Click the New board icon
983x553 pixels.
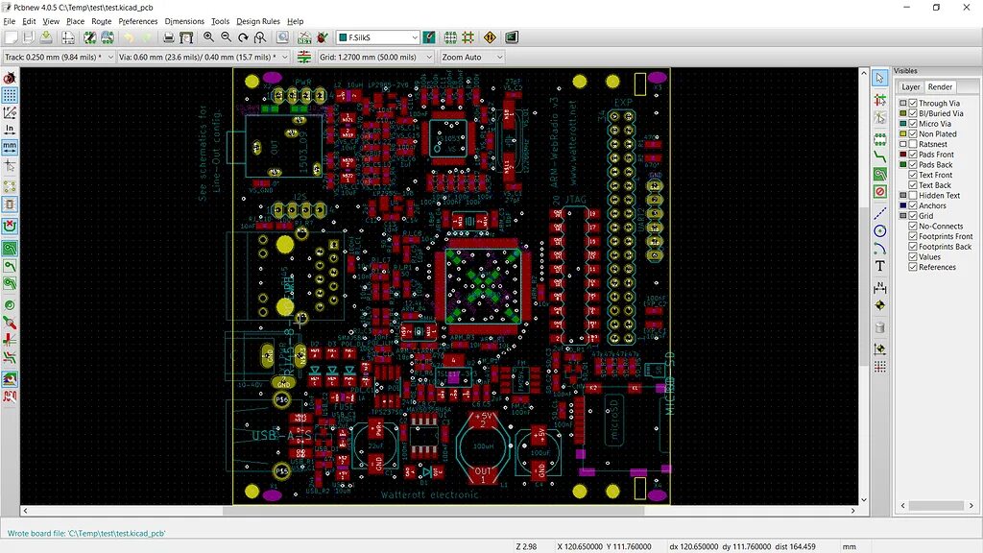coord(11,37)
